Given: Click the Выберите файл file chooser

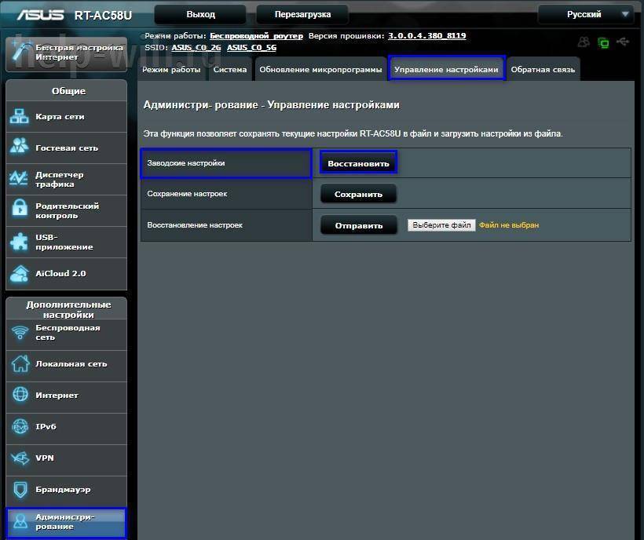Looking at the screenshot, I should pyautogui.click(x=441, y=224).
